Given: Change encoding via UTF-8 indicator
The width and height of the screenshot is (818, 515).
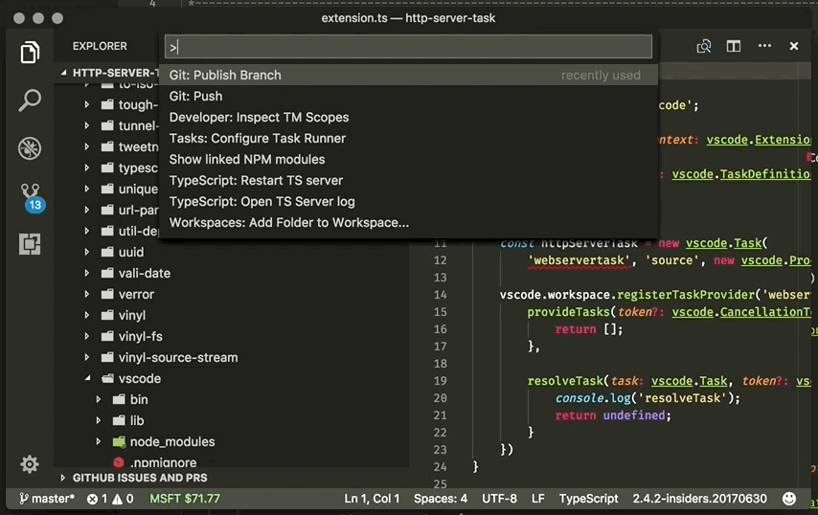Looking at the screenshot, I should (499, 499).
